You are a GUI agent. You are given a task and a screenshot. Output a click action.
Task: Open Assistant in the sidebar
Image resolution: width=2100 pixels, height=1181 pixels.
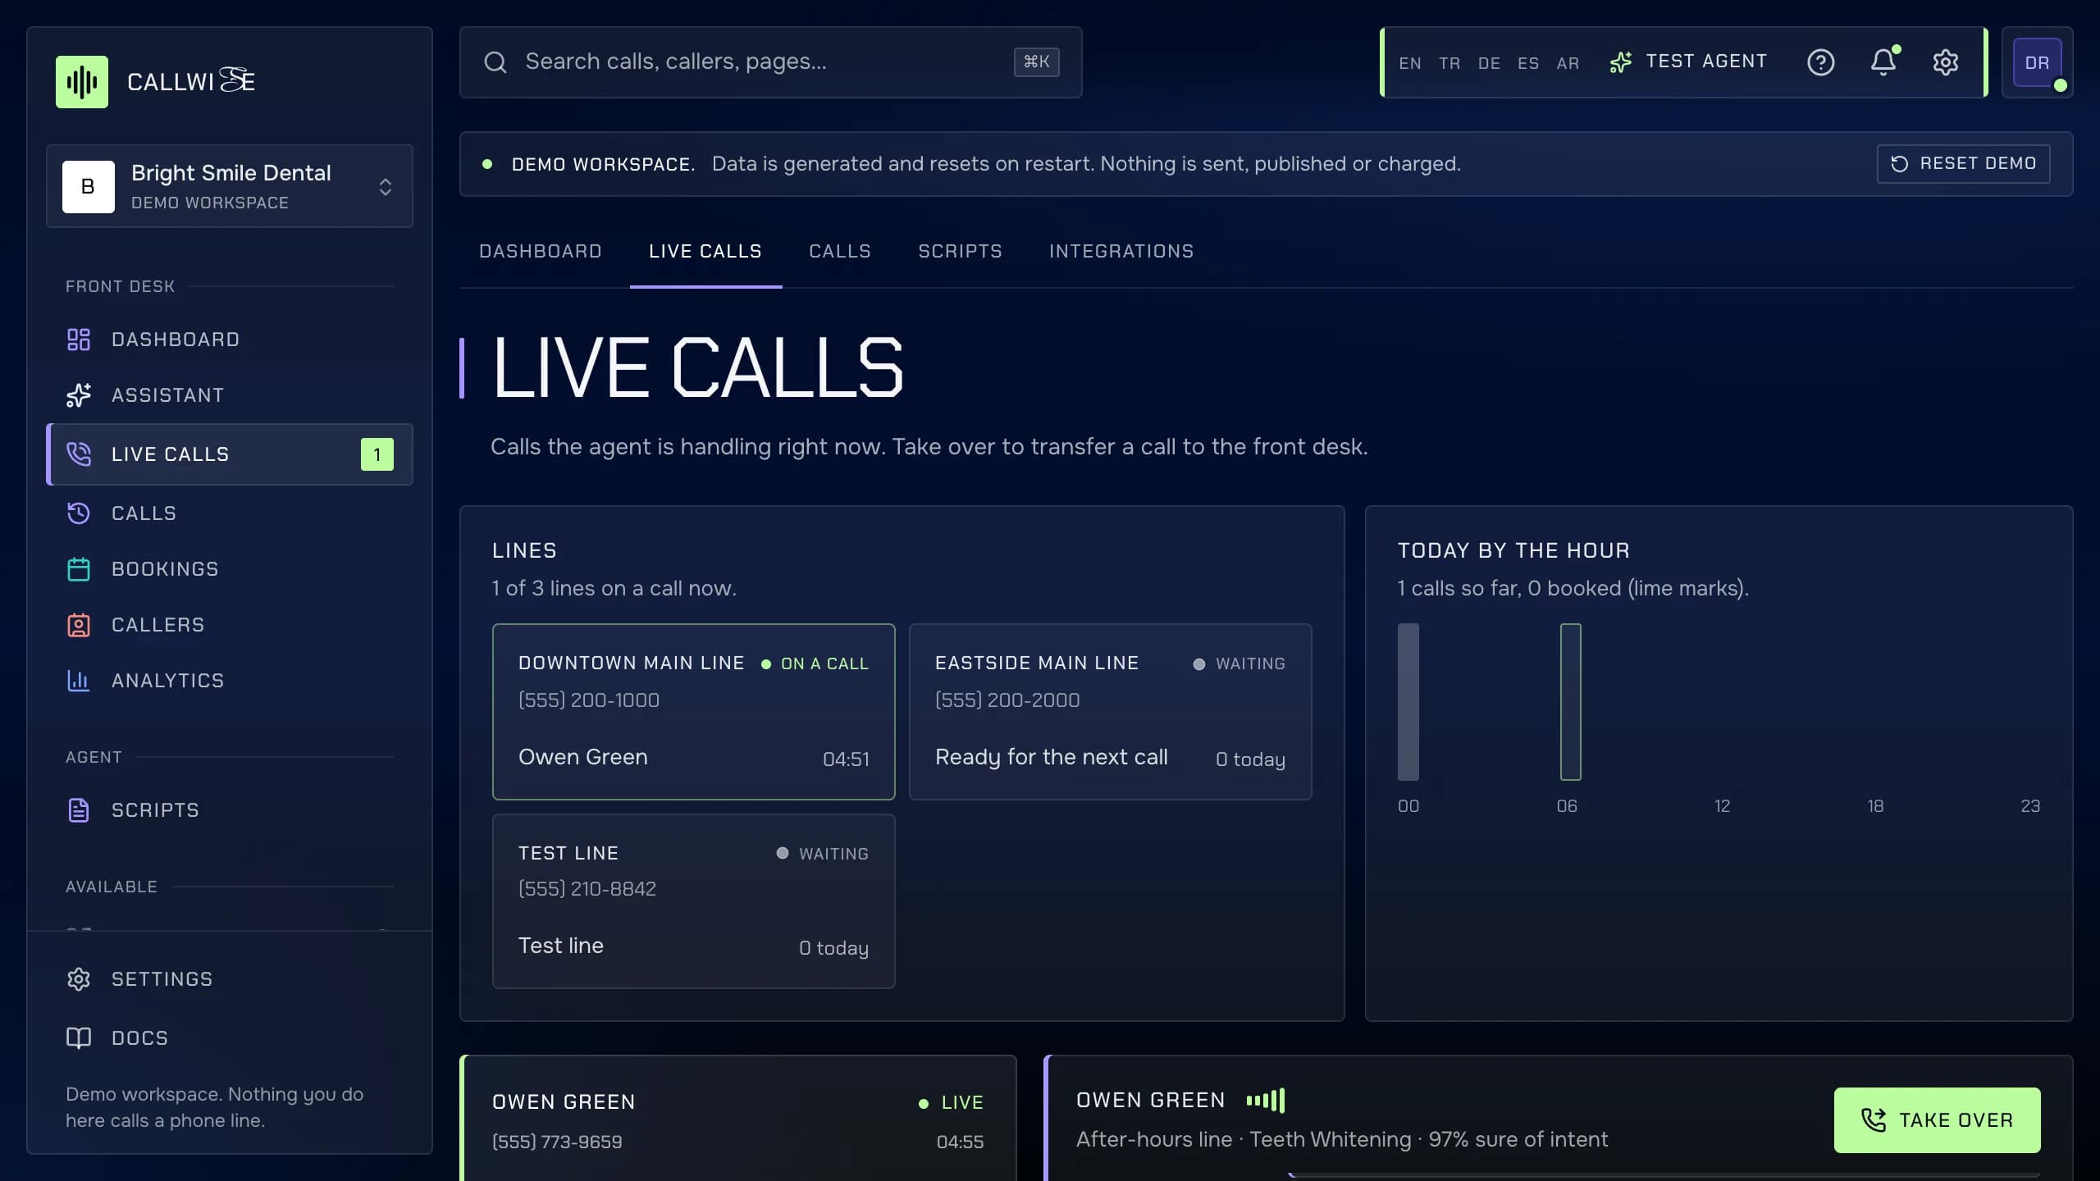[230, 395]
